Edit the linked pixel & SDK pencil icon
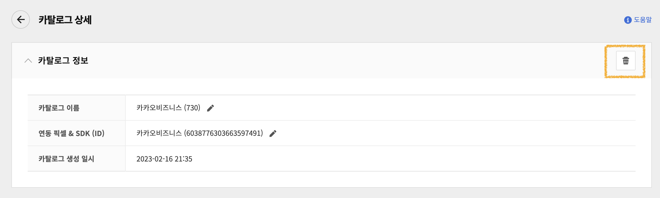The width and height of the screenshot is (660, 198). click(273, 133)
